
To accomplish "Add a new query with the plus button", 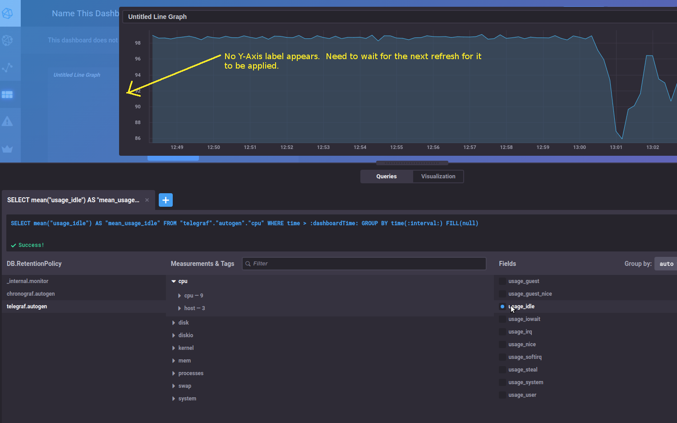I will (x=165, y=200).
